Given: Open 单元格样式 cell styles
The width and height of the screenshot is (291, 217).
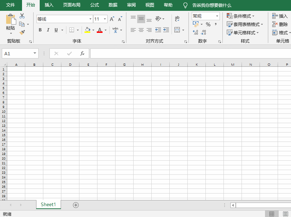Looking at the screenshot, I should [x=243, y=32].
